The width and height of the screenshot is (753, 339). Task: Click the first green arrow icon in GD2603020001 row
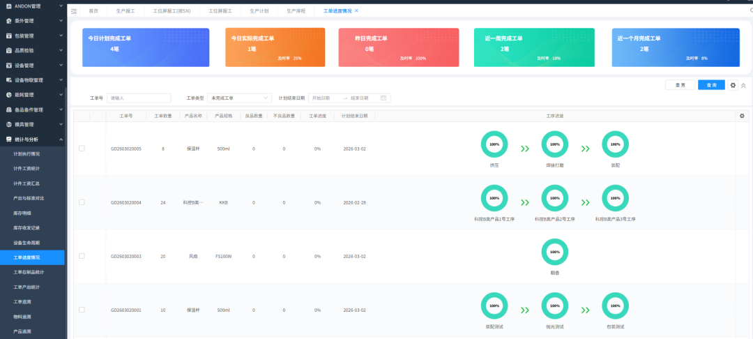point(525,310)
